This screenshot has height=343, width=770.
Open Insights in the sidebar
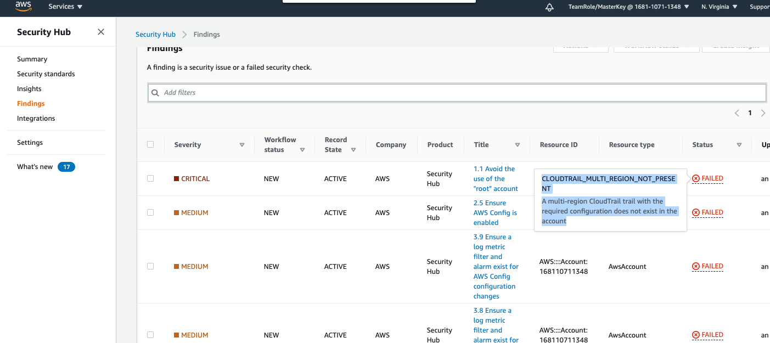pyautogui.click(x=29, y=89)
